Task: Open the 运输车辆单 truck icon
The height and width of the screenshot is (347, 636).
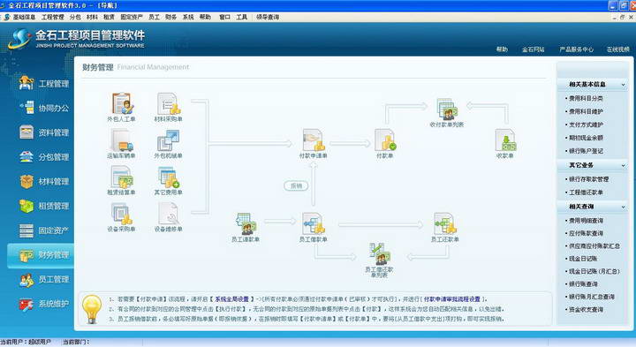Action: coord(121,140)
